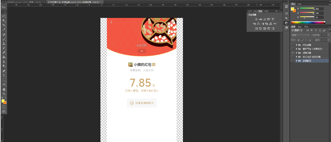331x142 pixels.
Task: Switch to the first open document tab (.png)
Action: 18,2
